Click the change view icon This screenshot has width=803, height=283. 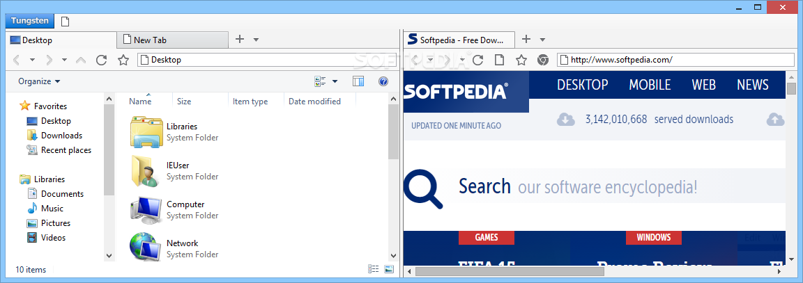[321, 81]
